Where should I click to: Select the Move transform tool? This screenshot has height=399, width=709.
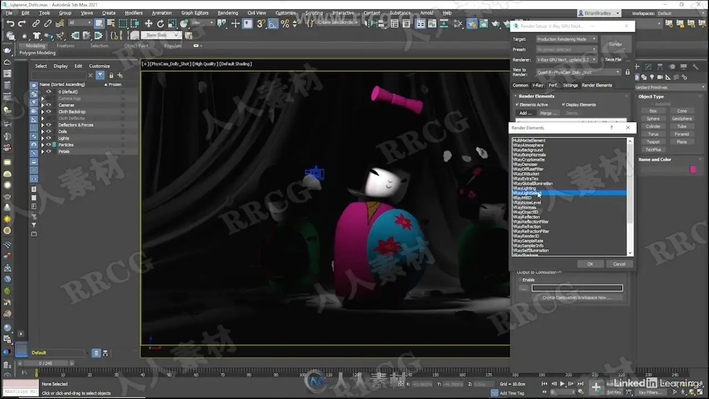[148, 23]
